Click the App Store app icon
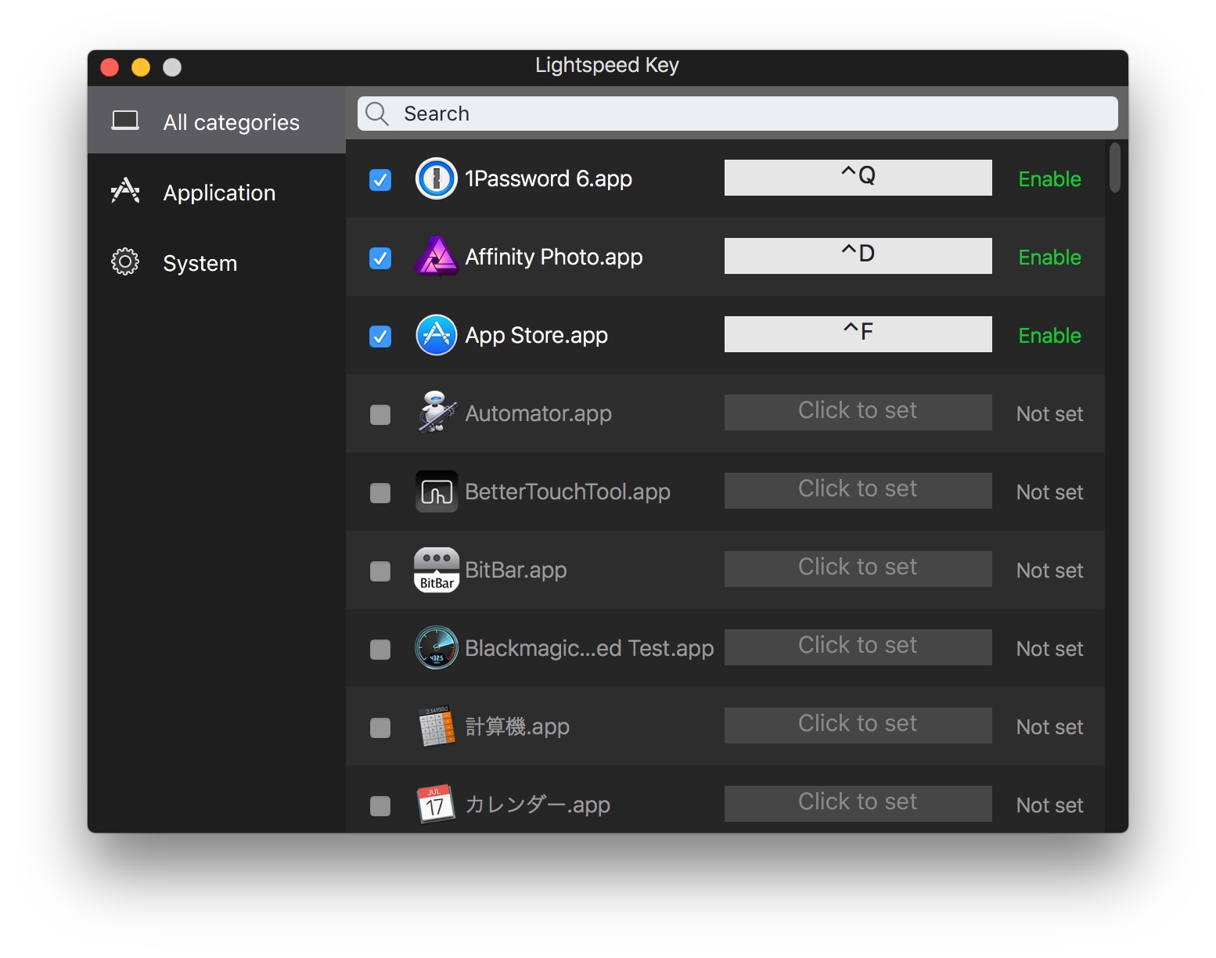Image resolution: width=1216 pixels, height=958 pixels. tap(436, 335)
